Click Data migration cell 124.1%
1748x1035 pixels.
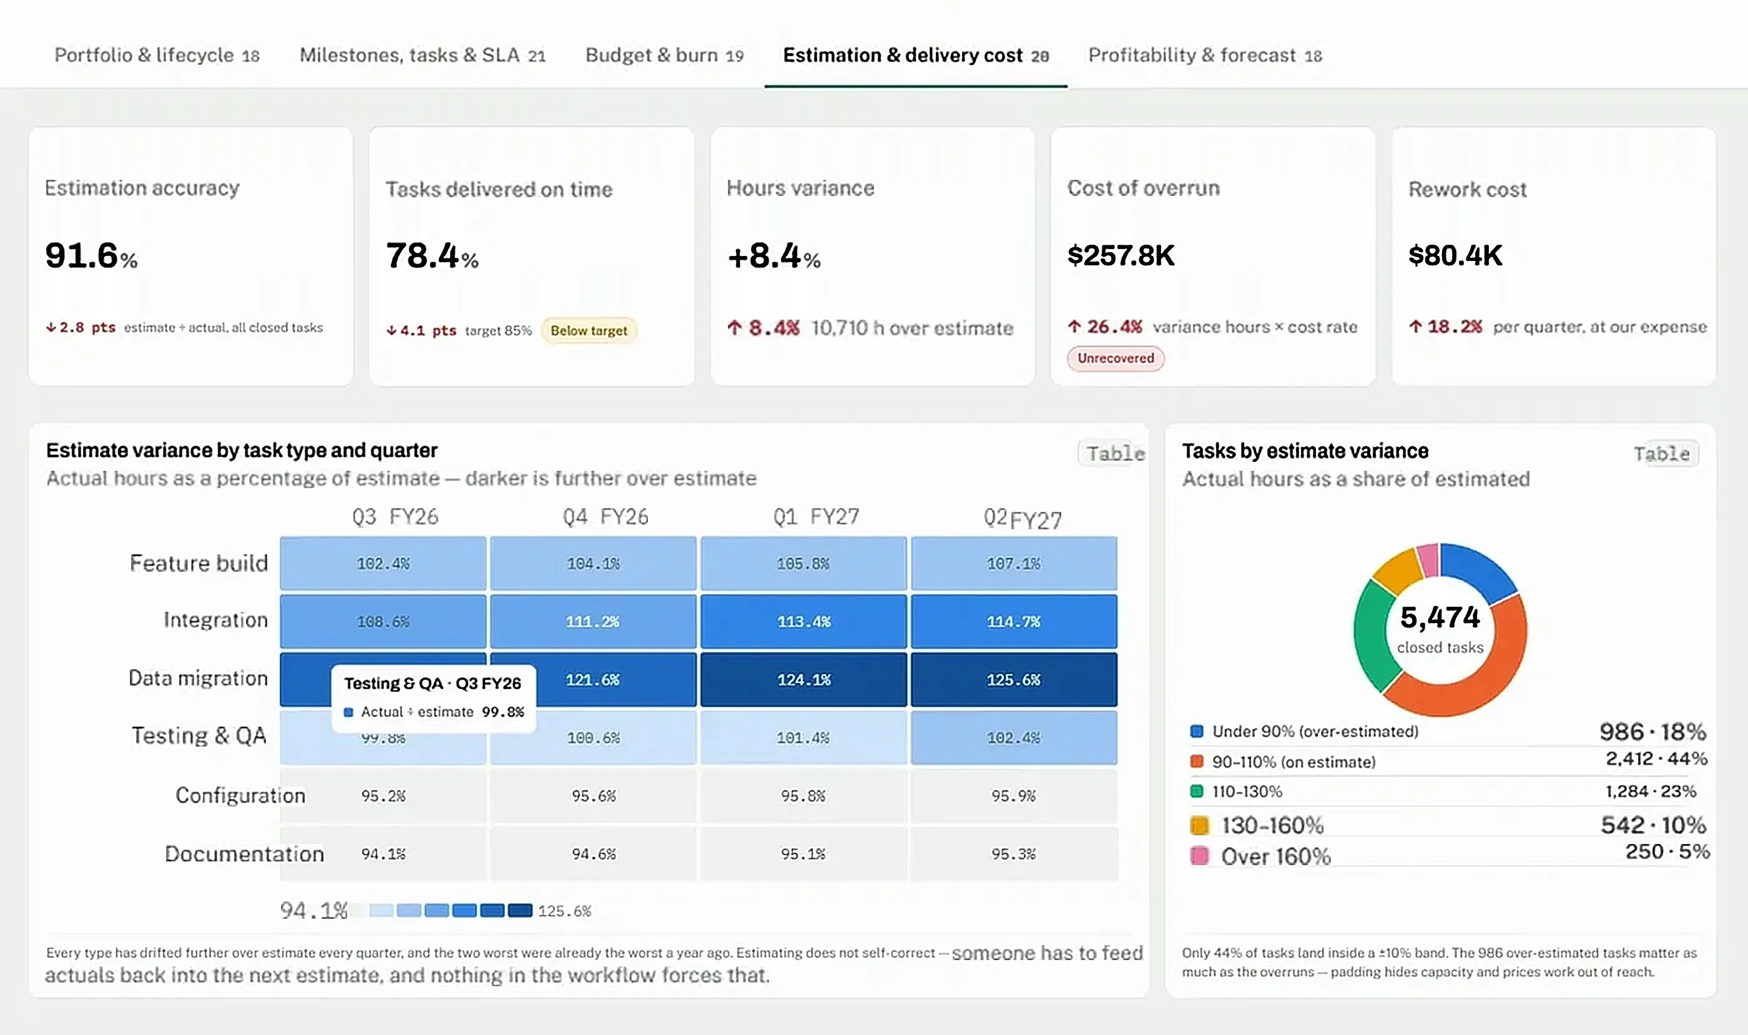tap(803, 679)
